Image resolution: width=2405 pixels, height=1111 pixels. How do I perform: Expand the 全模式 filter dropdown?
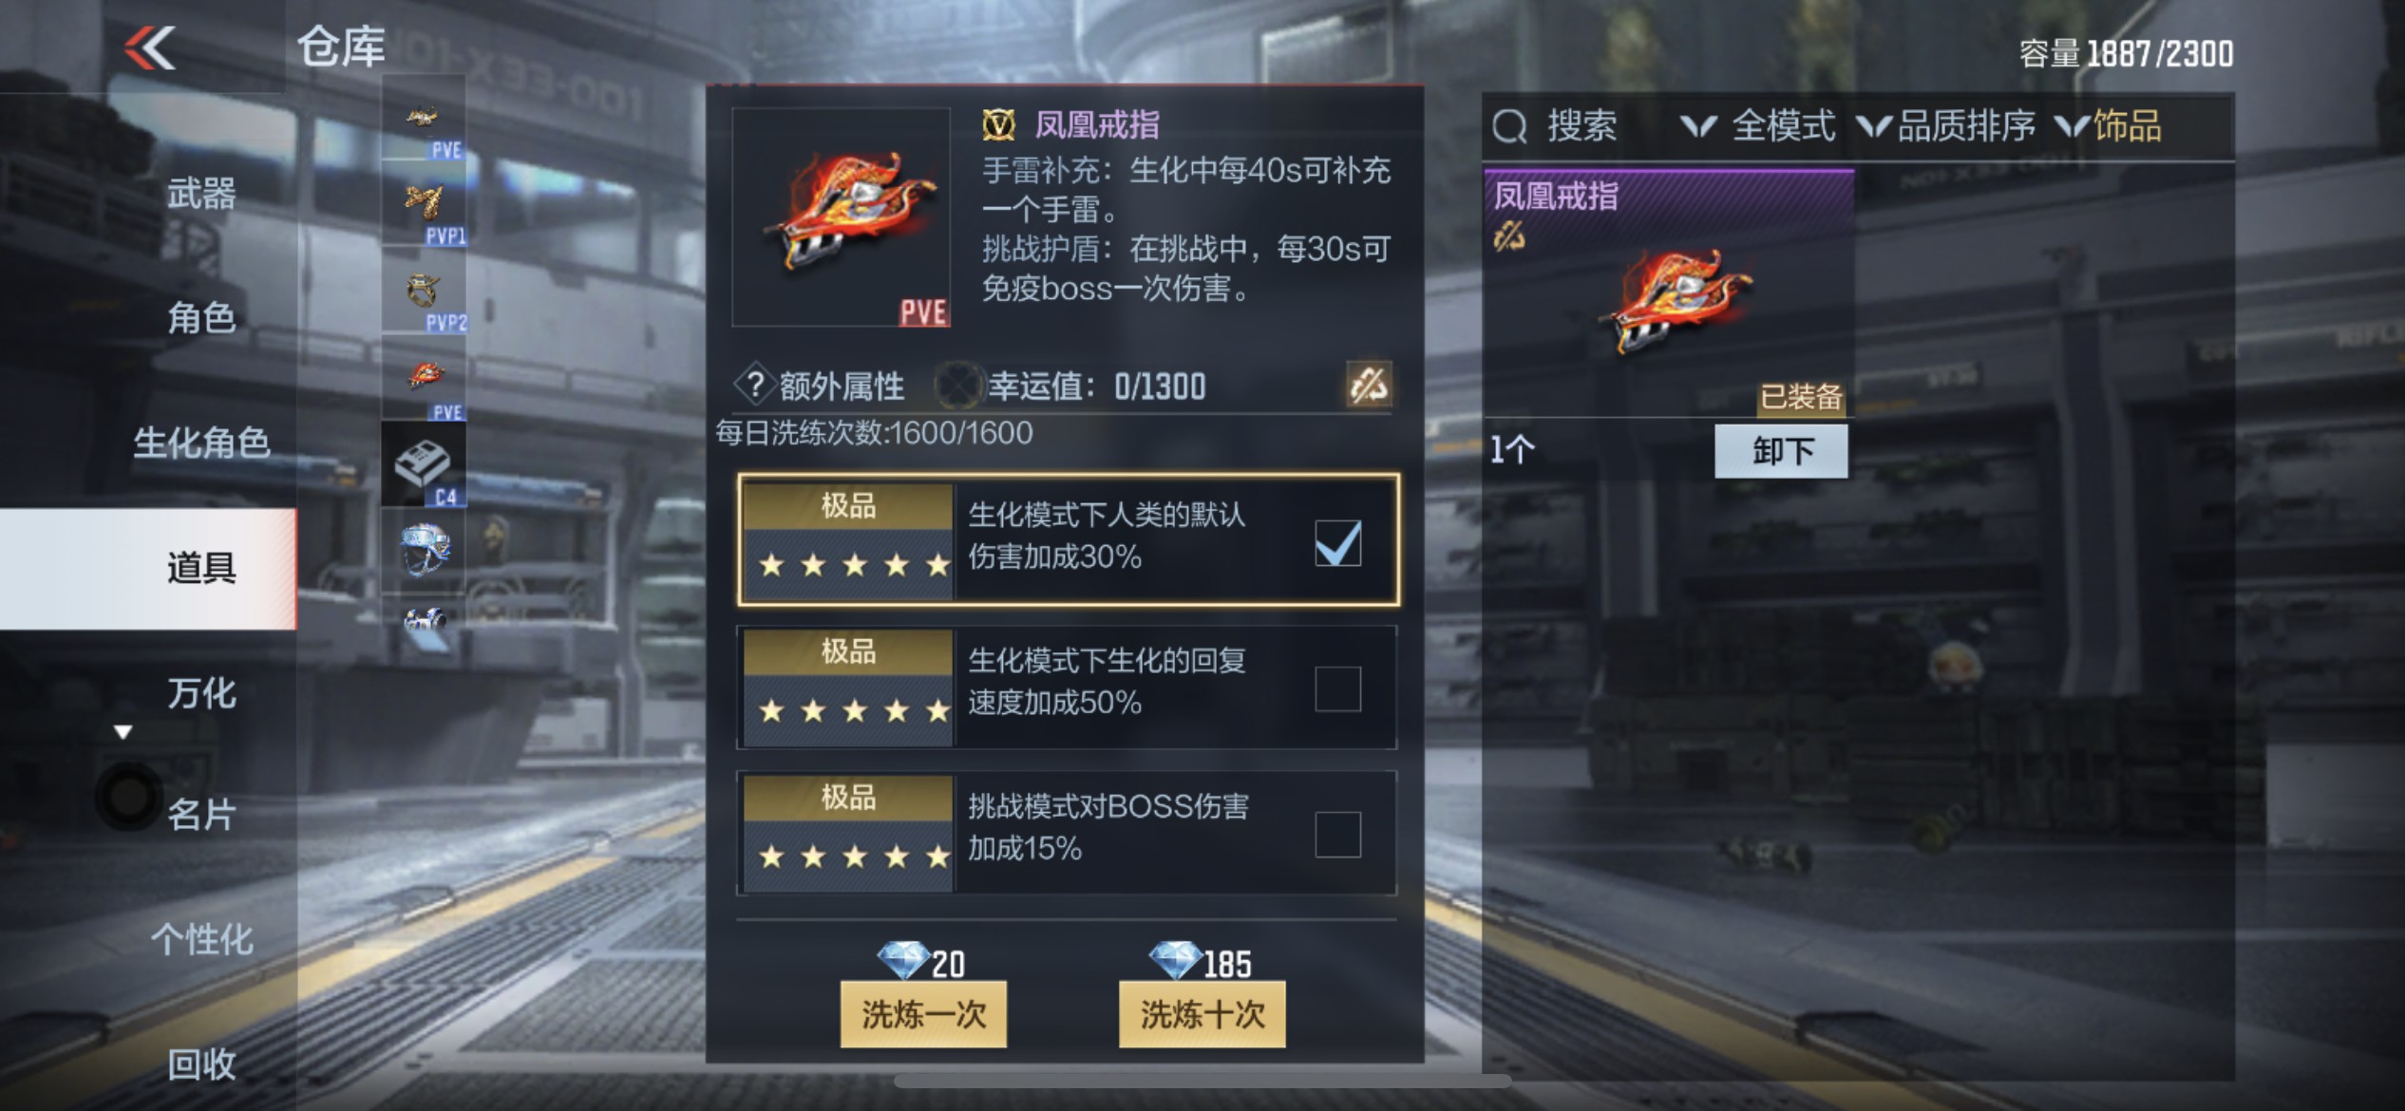click(1758, 126)
